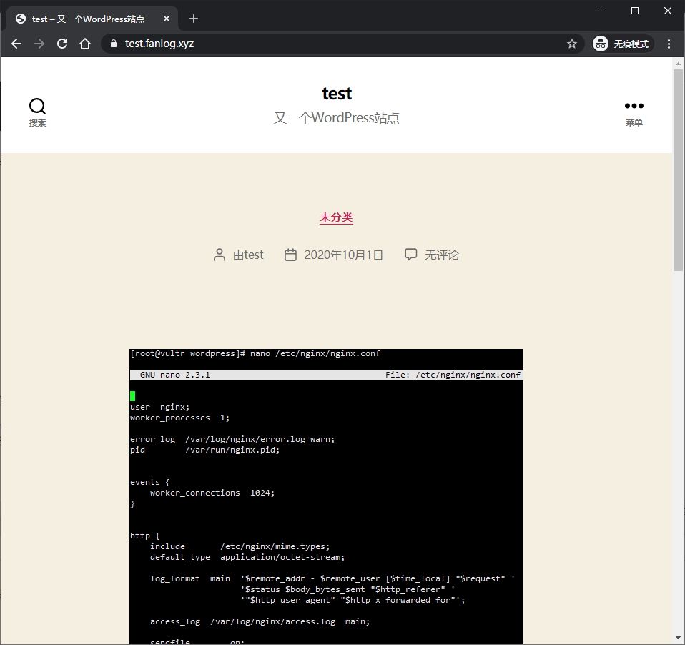Open the Chrome three-dot menu
The width and height of the screenshot is (685, 645).
(x=669, y=44)
